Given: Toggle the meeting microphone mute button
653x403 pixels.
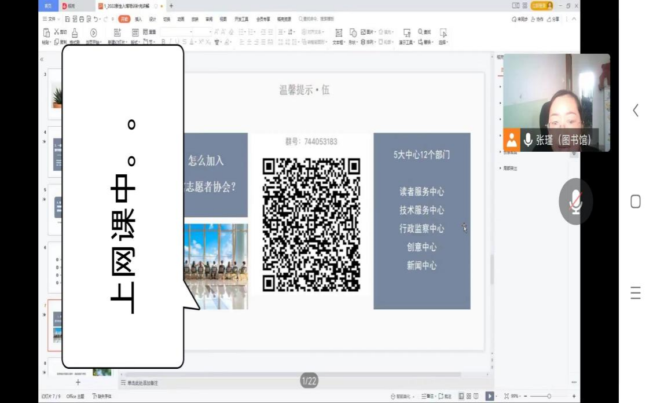Looking at the screenshot, I should point(575,201).
